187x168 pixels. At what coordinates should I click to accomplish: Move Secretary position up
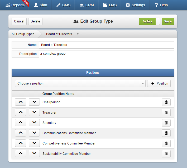point(21,123)
